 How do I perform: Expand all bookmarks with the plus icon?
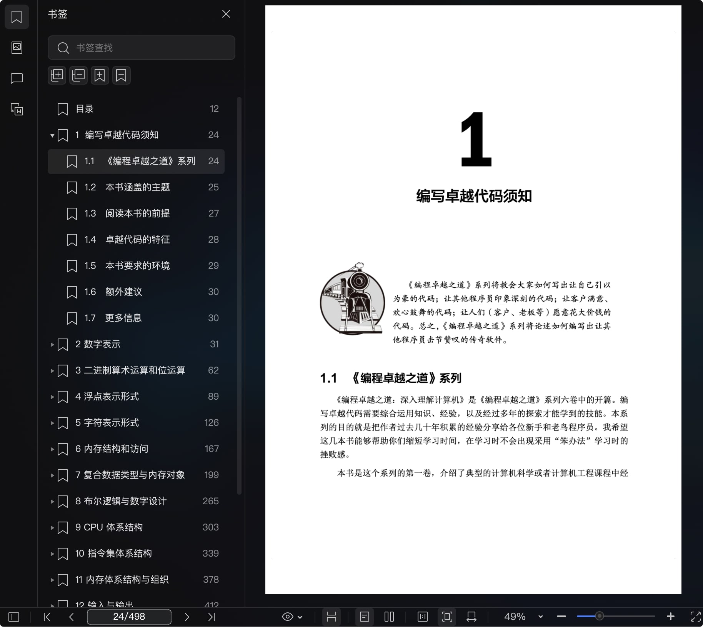pos(57,75)
